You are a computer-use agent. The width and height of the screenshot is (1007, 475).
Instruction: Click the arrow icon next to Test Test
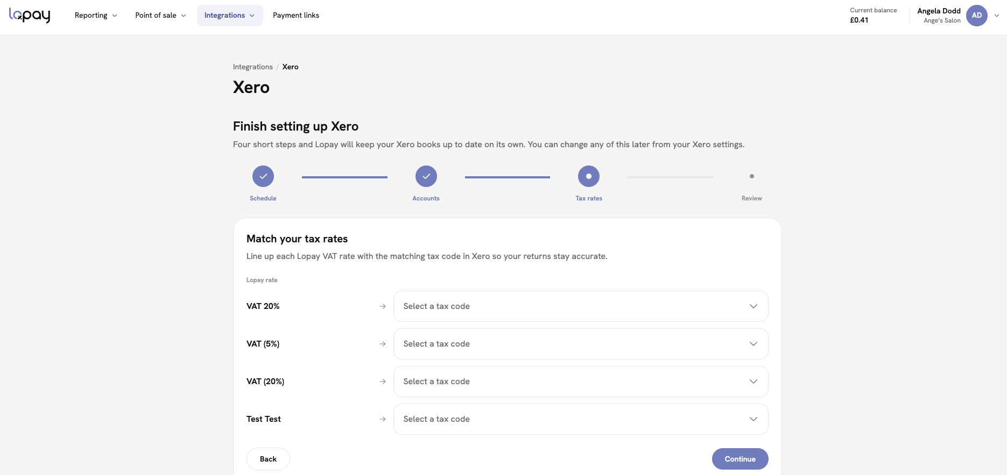click(x=383, y=419)
